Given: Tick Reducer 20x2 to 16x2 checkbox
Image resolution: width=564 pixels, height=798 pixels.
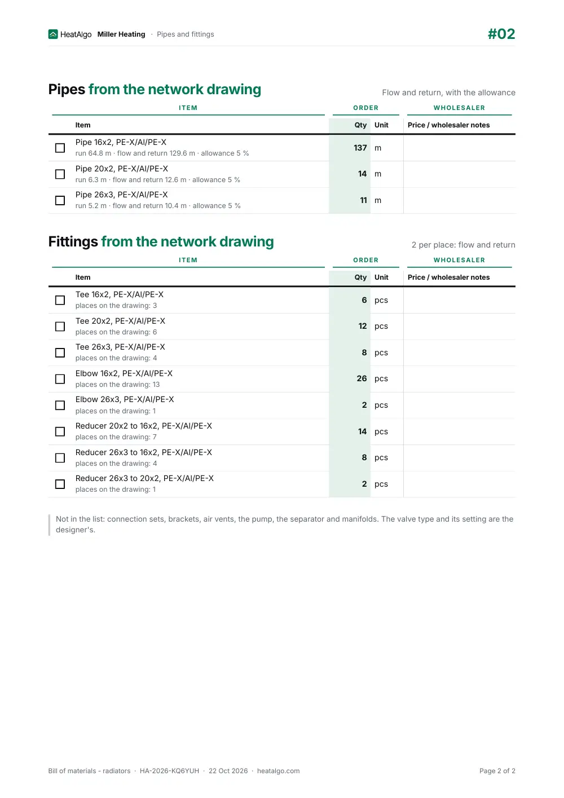Looking at the screenshot, I should 60,431.
